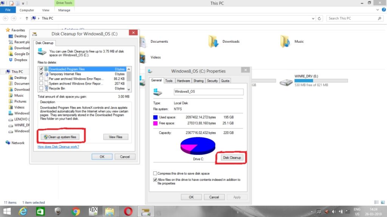Open the TeX editor taskbar icon
The image size is (387, 217).
[93, 211]
